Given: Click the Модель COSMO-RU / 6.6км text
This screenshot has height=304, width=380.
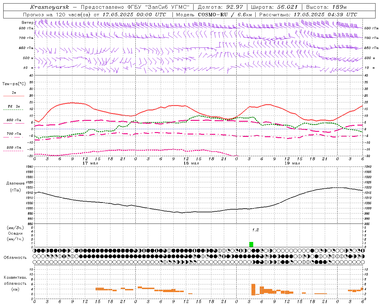Looking at the screenshot, I should (x=214, y=15).
